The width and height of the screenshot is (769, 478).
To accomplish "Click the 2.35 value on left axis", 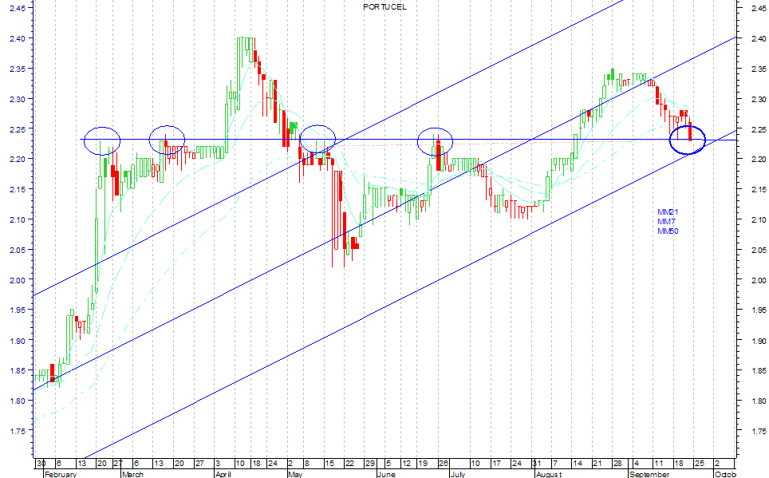I will [x=18, y=69].
